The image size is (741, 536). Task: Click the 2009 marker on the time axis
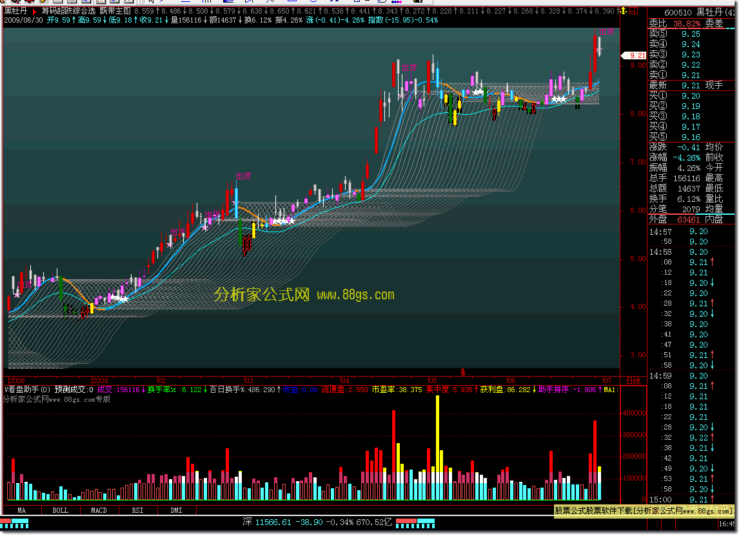coord(100,381)
